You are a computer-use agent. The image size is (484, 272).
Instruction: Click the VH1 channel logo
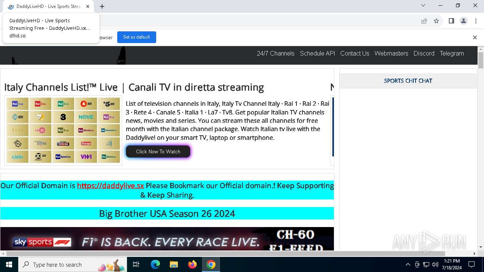[x=86, y=157]
